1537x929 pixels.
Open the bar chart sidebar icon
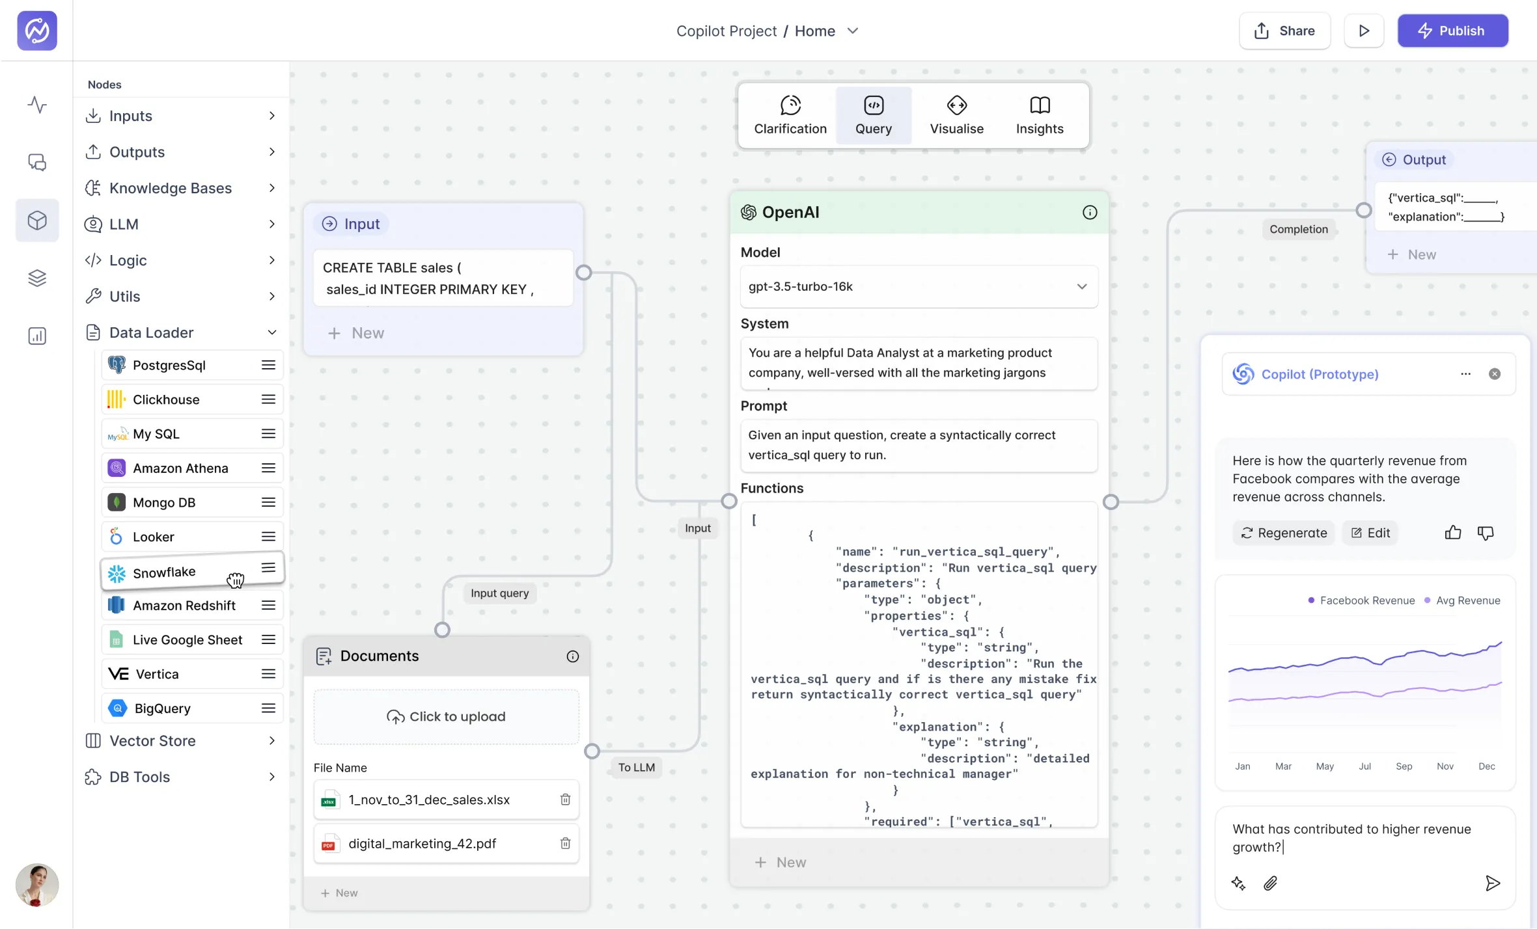(x=37, y=336)
